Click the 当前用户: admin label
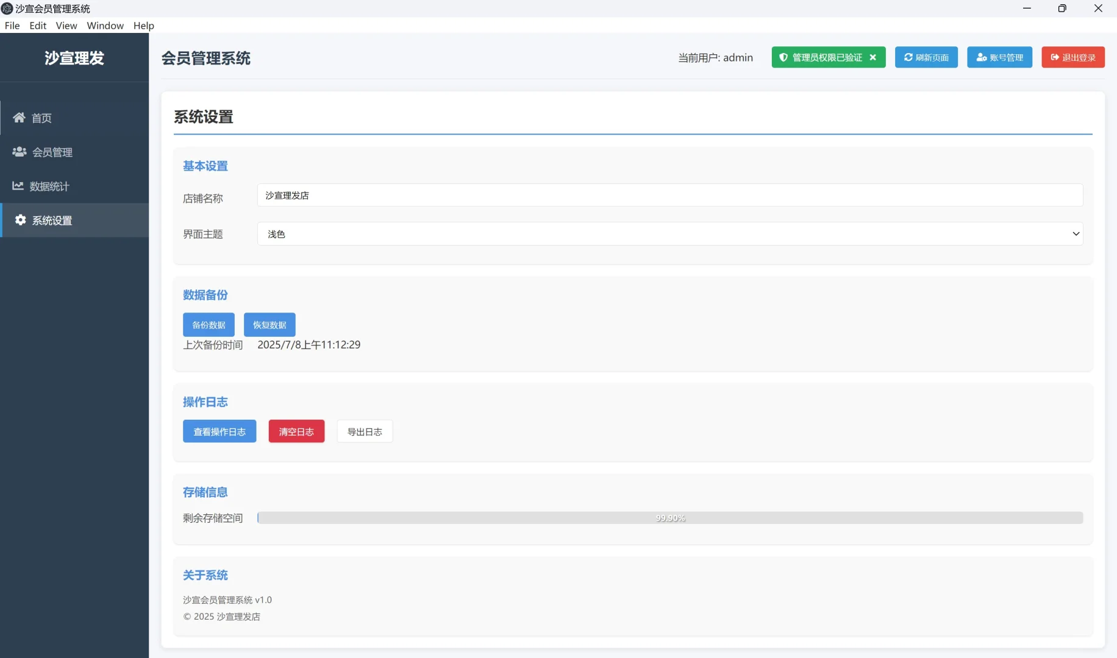Viewport: 1117px width, 658px height. (716, 57)
